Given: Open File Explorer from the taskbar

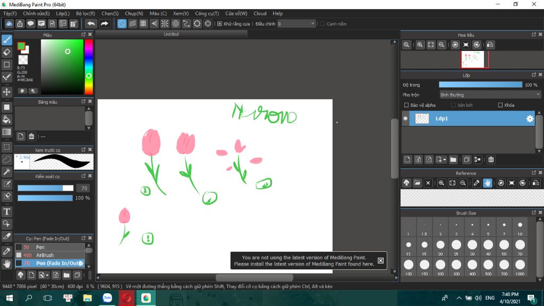Looking at the screenshot, I should click(88, 298).
